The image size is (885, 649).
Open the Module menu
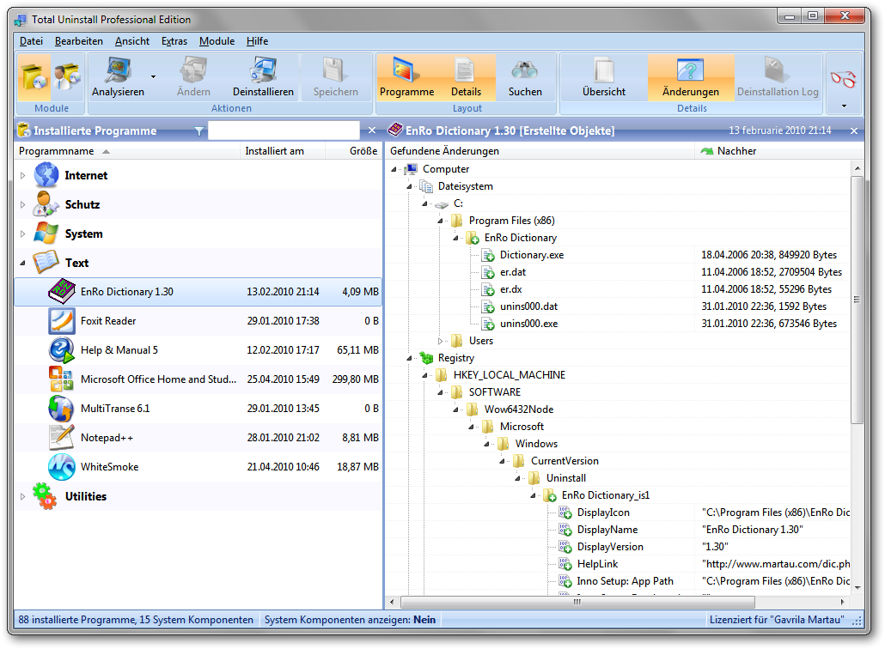[x=217, y=41]
